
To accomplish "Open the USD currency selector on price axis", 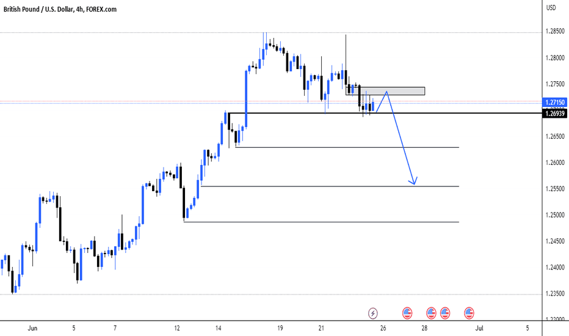I will coord(551,7).
